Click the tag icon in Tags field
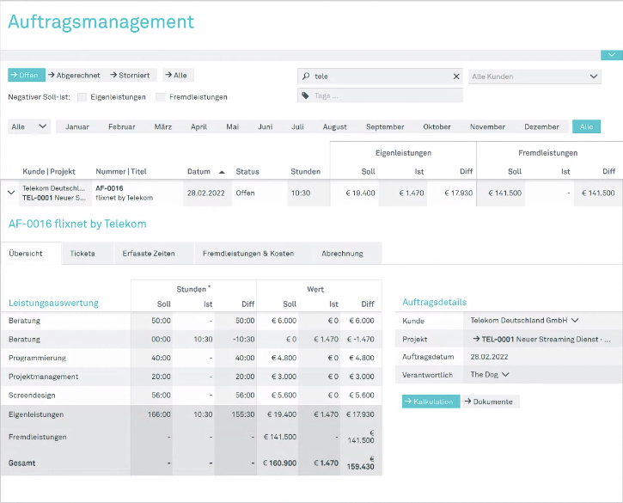This screenshot has width=623, height=503. (x=305, y=95)
